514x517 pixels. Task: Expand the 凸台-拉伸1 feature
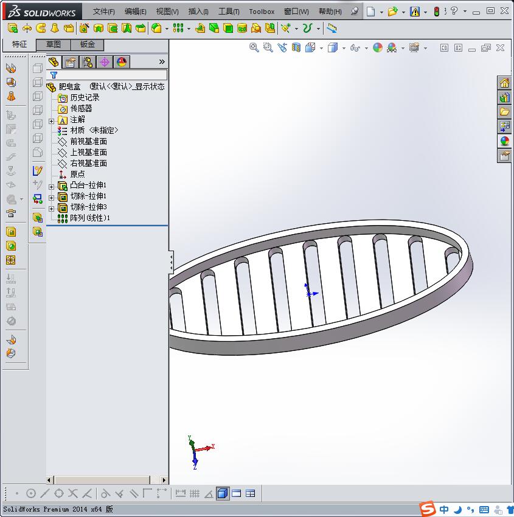52,187
